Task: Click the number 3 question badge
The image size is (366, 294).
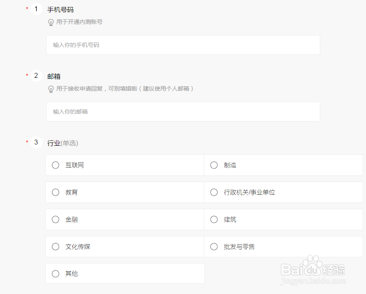Action: coord(36,142)
